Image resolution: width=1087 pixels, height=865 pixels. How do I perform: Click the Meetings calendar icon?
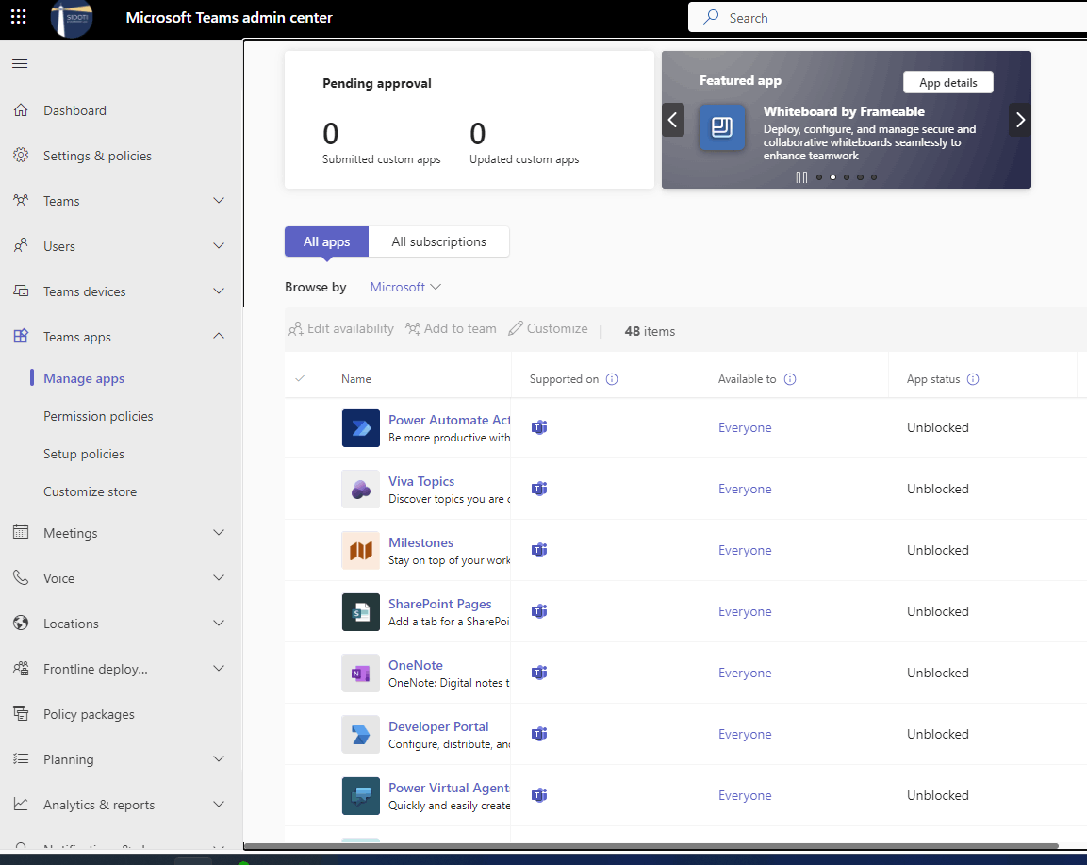click(x=21, y=532)
